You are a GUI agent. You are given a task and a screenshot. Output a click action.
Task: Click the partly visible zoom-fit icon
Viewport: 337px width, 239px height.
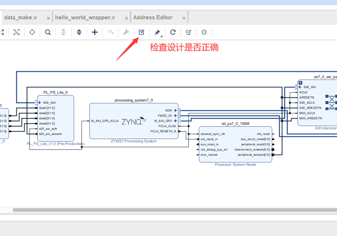2,32
